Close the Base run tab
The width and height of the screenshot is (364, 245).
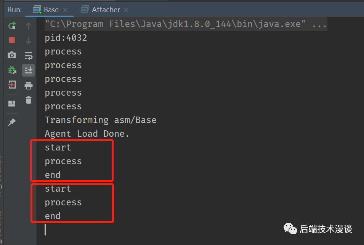pyautogui.click(x=65, y=10)
